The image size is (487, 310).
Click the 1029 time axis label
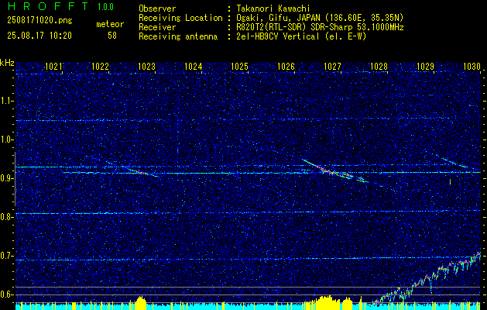point(425,67)
